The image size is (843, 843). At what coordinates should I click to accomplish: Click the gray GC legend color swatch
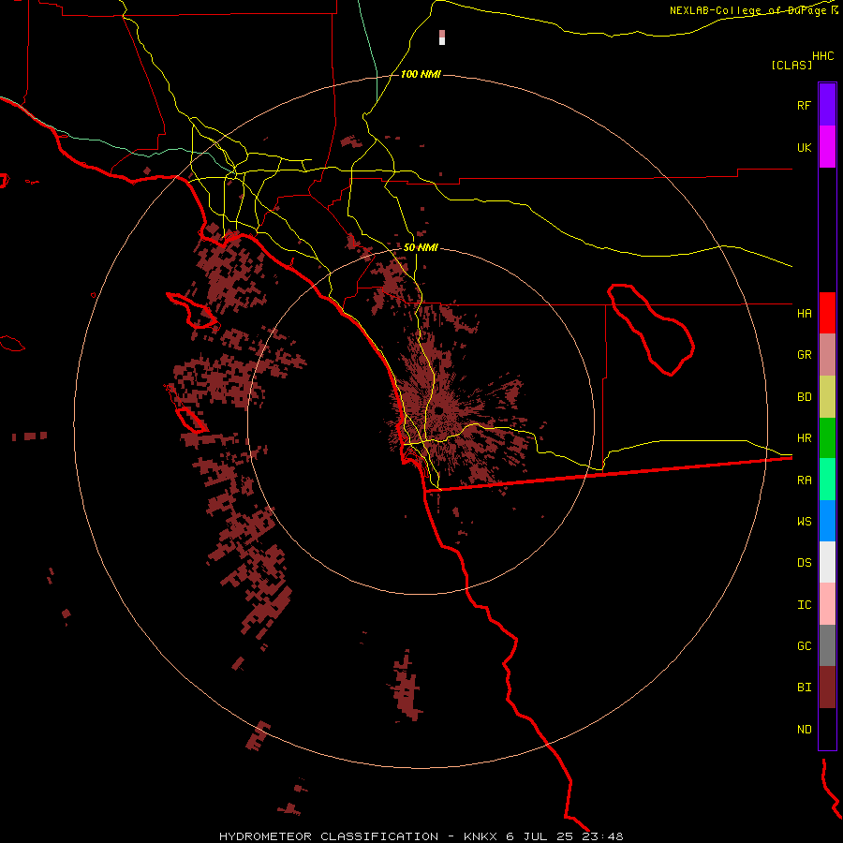[827, 645]
